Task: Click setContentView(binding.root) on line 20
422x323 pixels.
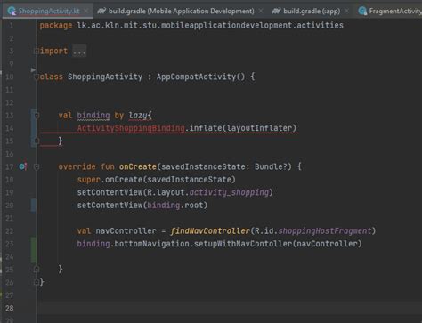Action: tap(142, 205)
